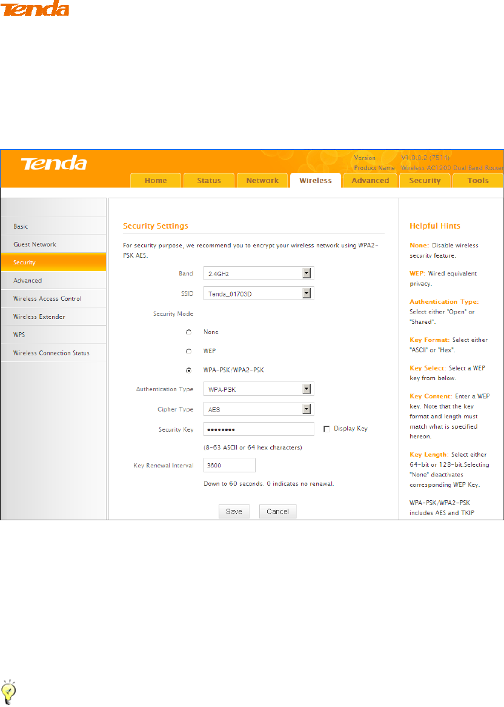Enable the Display Key checkbox

(327, 429)
